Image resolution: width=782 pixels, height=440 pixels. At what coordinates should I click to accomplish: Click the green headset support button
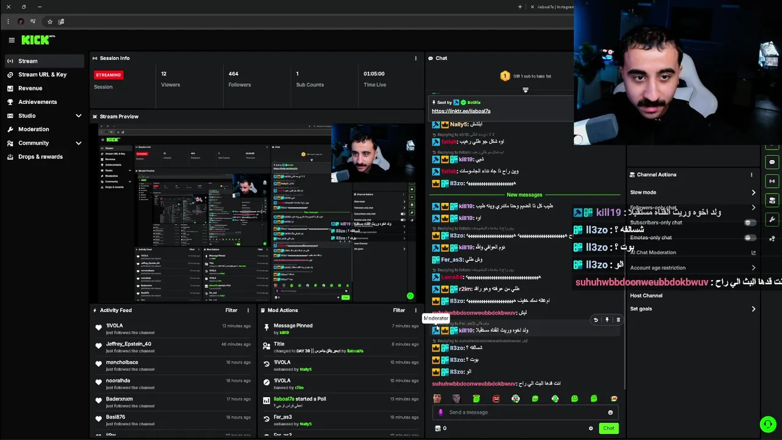click(767, 424)
